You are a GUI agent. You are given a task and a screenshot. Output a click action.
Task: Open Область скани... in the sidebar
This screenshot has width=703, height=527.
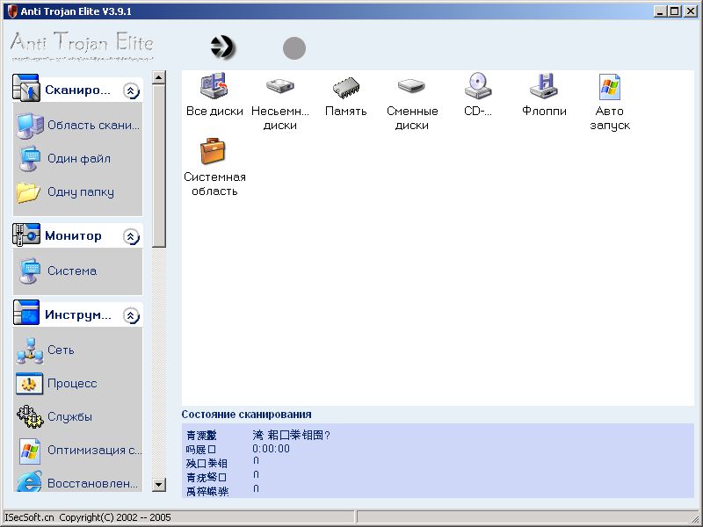78,125
